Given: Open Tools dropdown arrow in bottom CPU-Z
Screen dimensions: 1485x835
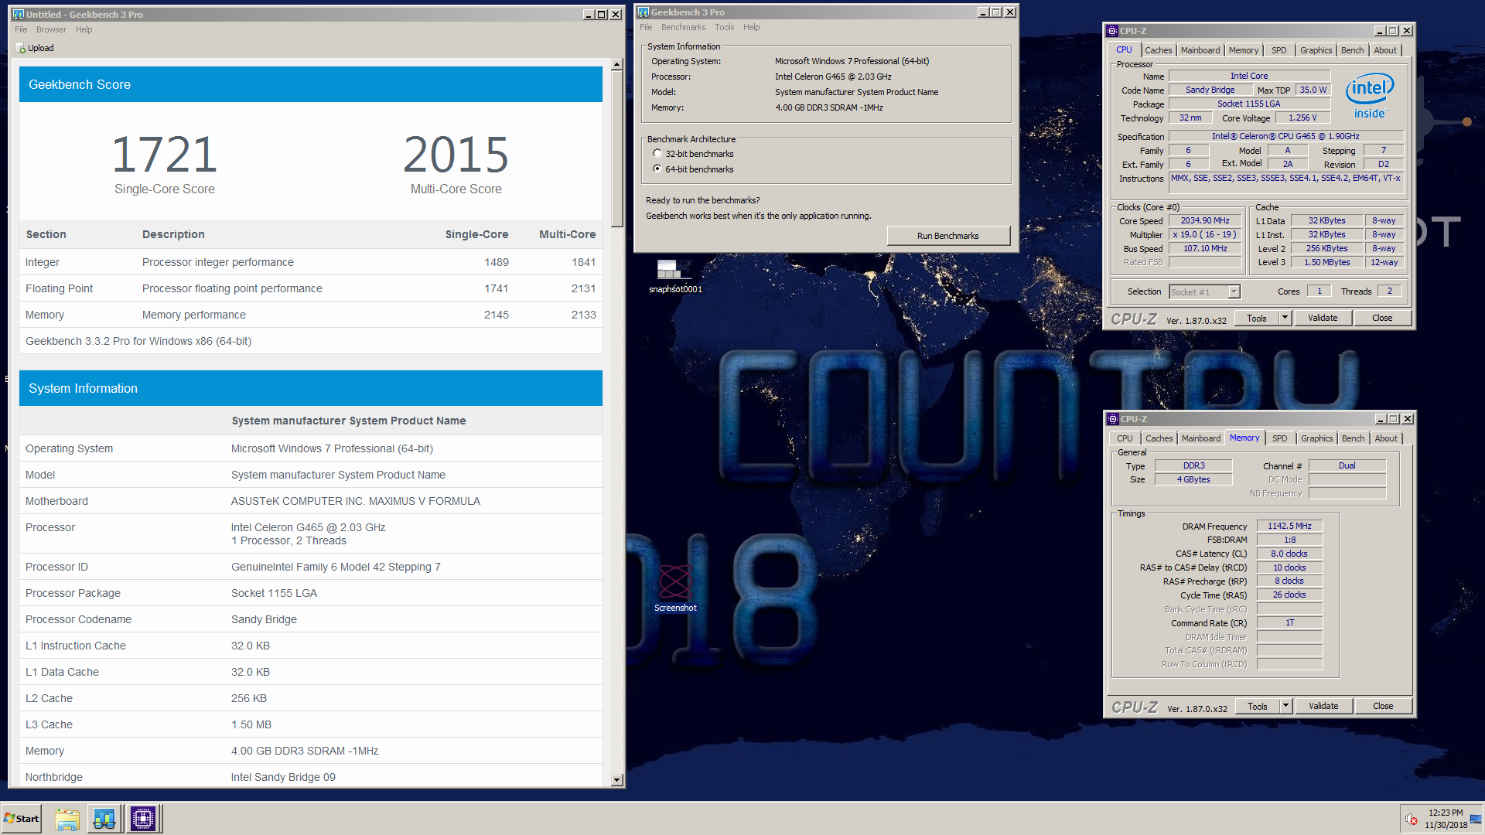Looking at the screenshot, I should [1285, 706].
